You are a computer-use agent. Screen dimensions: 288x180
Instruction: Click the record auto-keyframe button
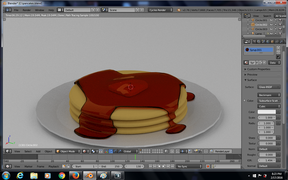(208, 166)
